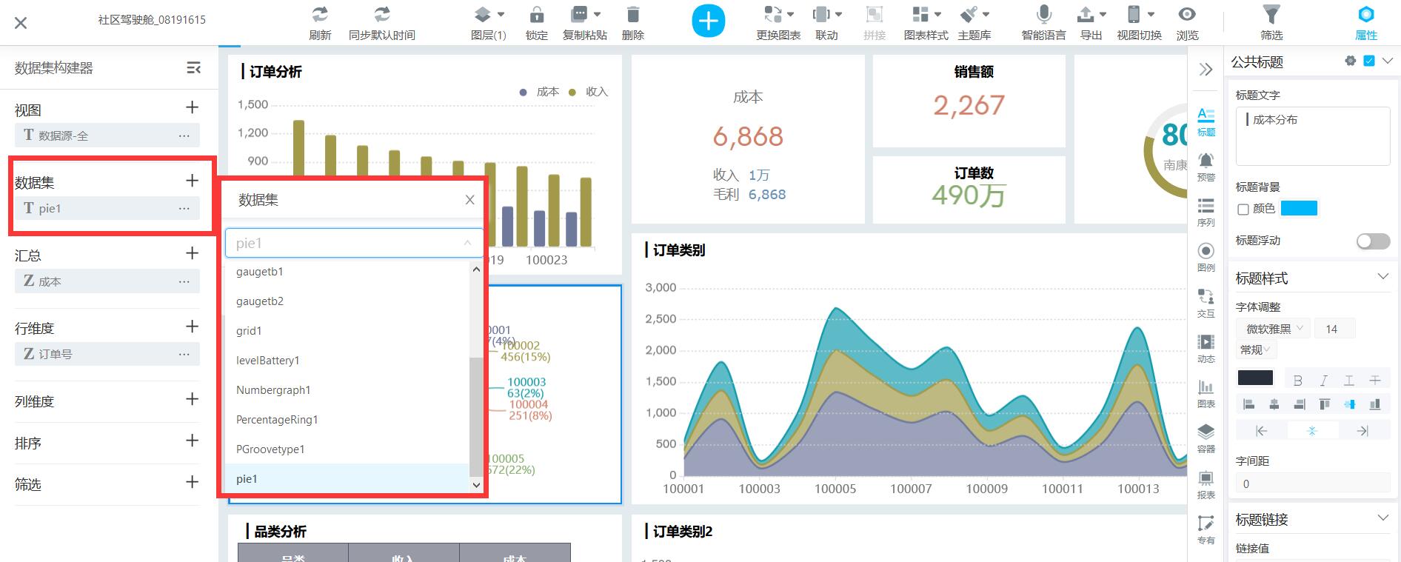Click the 刷新 refresh icon

pos(320,15)
